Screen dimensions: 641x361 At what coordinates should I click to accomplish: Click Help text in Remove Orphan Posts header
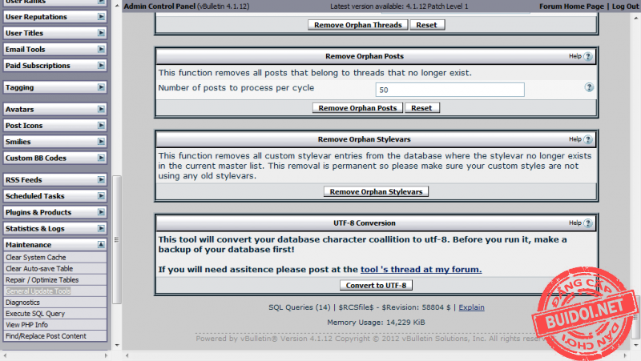pyautogui.click(x=575, y=56)
